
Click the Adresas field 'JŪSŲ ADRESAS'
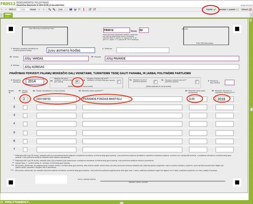pos(131,67)
